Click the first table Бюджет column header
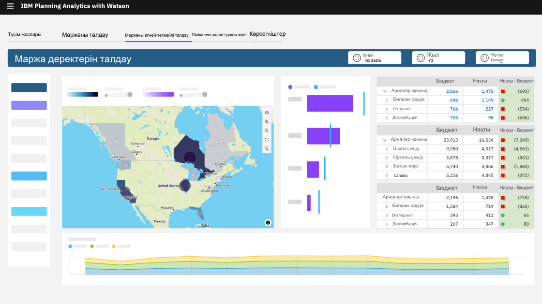The height and width of the screenshot is (304, 542). click(445, 81)
